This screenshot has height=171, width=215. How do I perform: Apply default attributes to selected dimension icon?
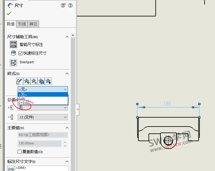(20, 81)
